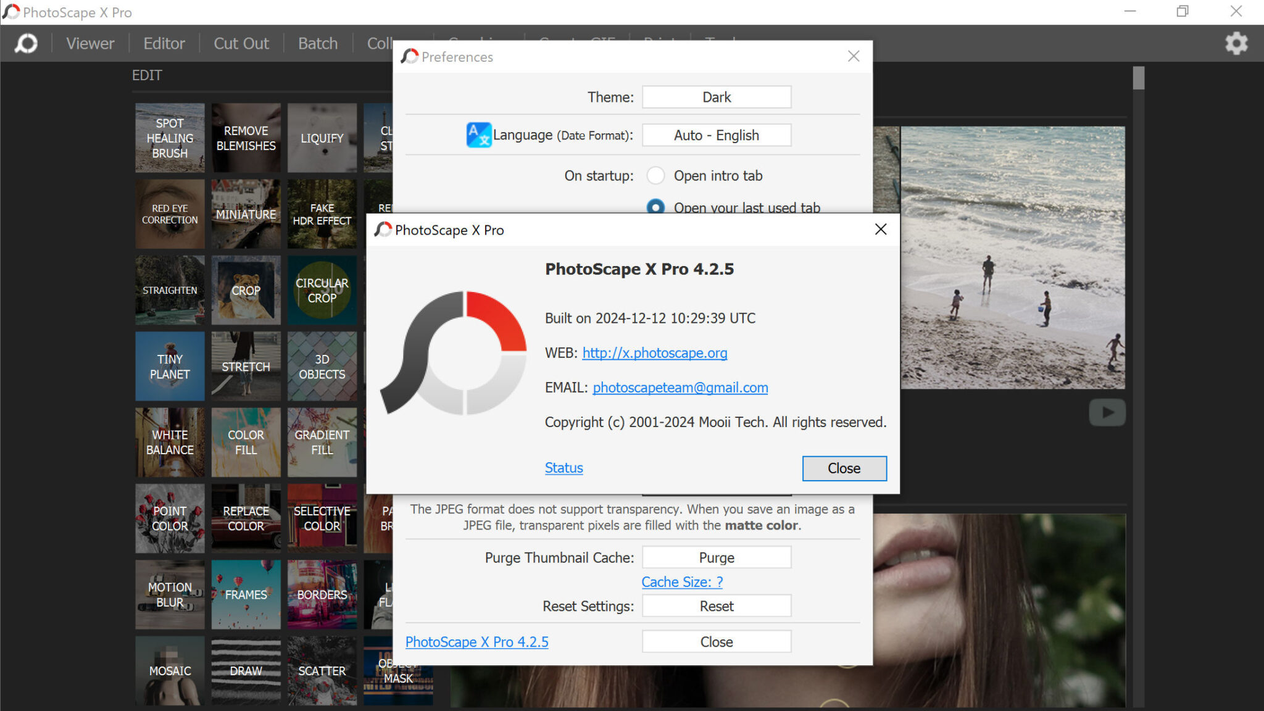Image resolution: width=1264 pixels, height=711 pixels.
Task: Open the Crop tool
Action: (246, 290)
